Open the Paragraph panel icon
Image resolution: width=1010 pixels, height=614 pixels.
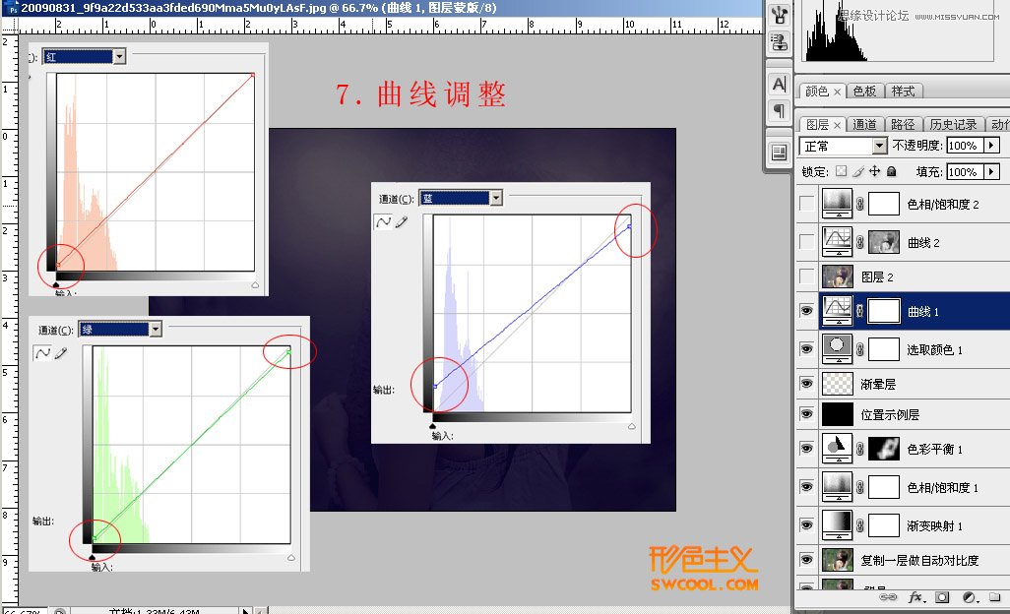click(780, 111)
